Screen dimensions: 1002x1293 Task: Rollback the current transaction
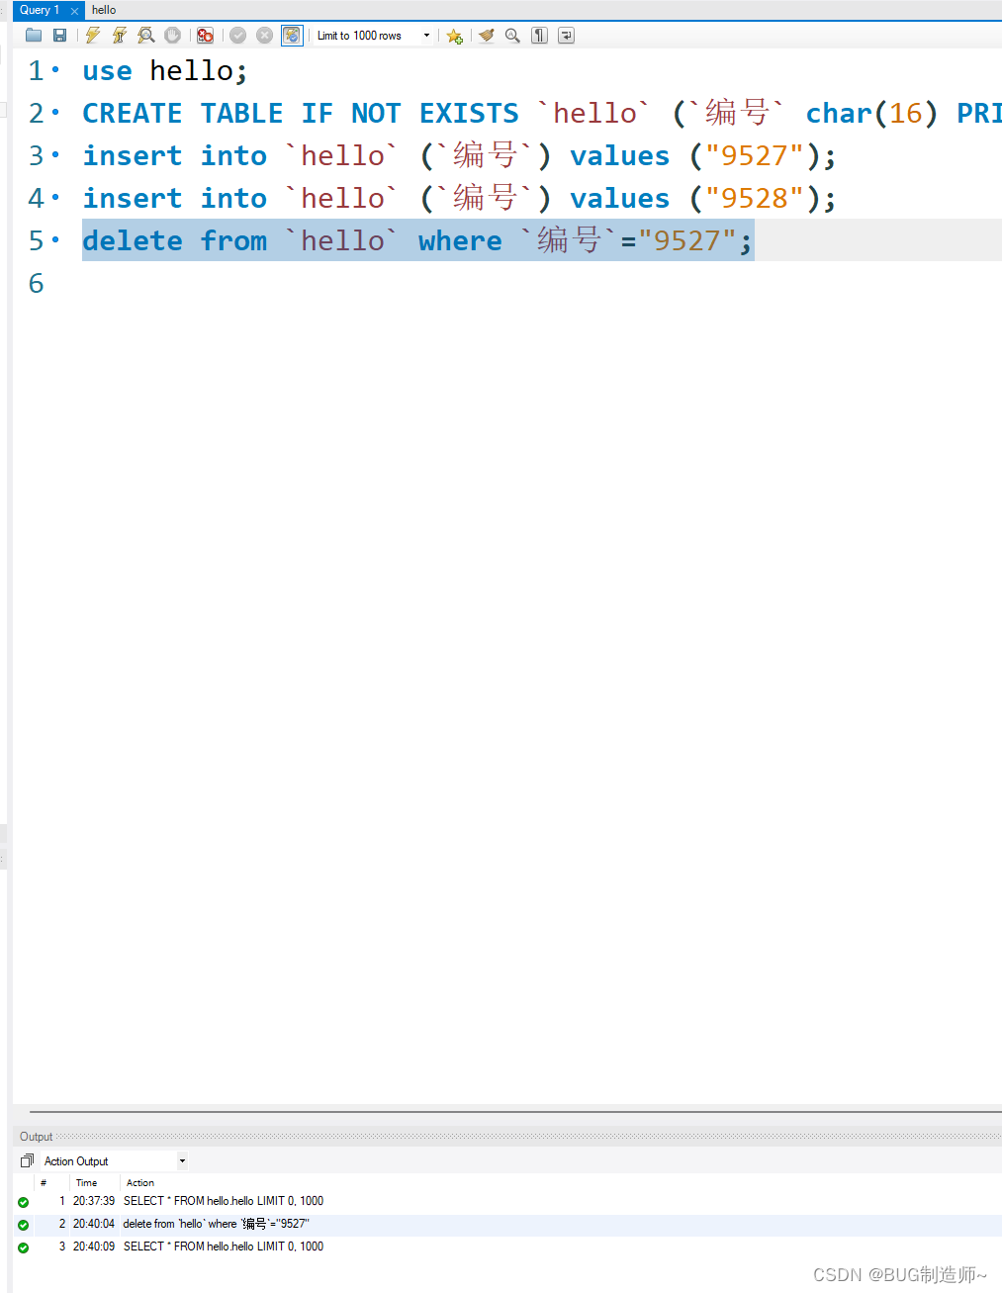tap(264, 35)
